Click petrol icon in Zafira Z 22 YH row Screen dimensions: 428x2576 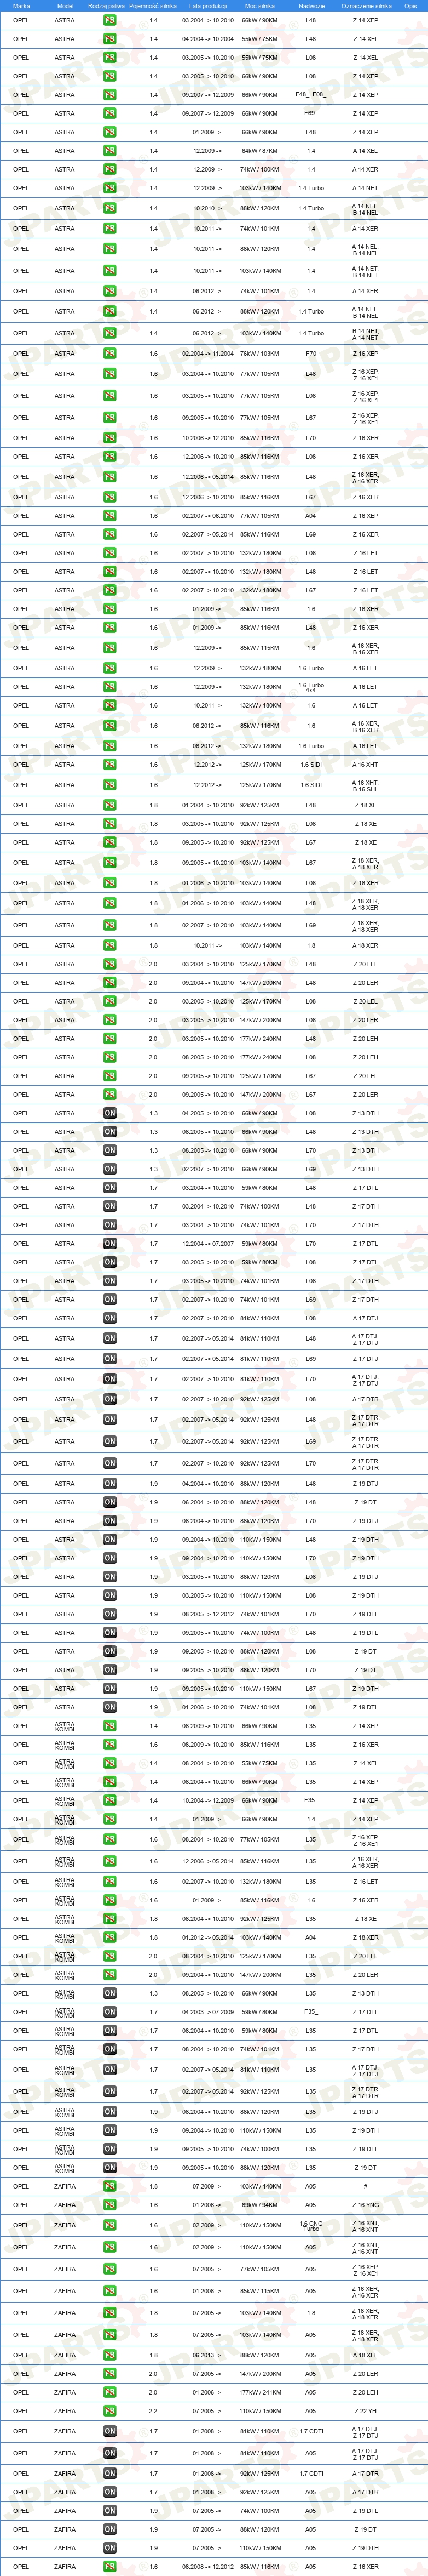[110, 2411]
